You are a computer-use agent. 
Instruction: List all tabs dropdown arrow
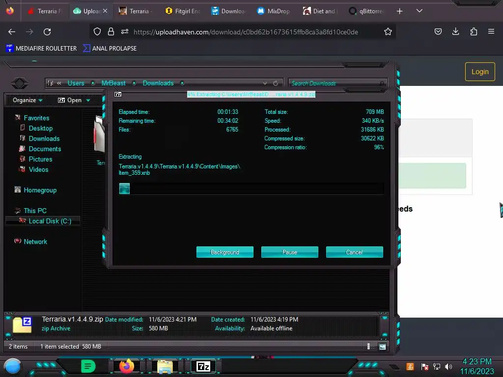(x=419, y=11)
